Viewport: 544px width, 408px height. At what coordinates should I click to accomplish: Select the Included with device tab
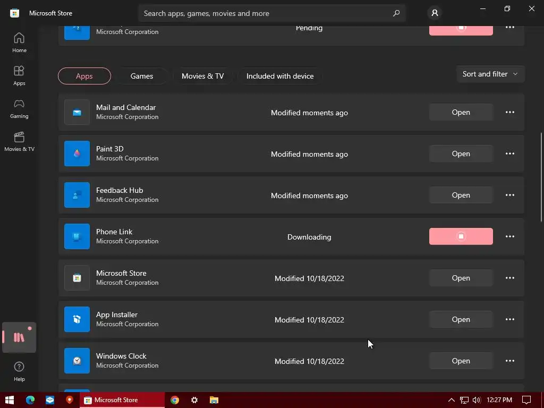point(280,76)
